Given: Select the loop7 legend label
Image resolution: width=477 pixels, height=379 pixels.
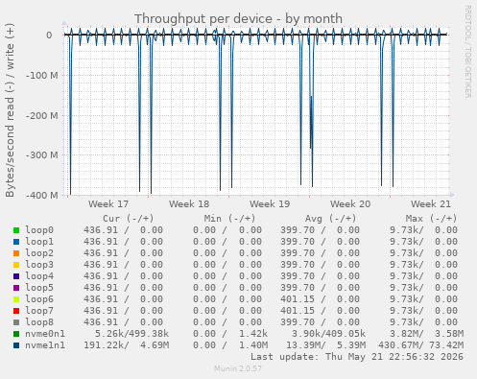Looking at the screenshot, I should 39,311.
